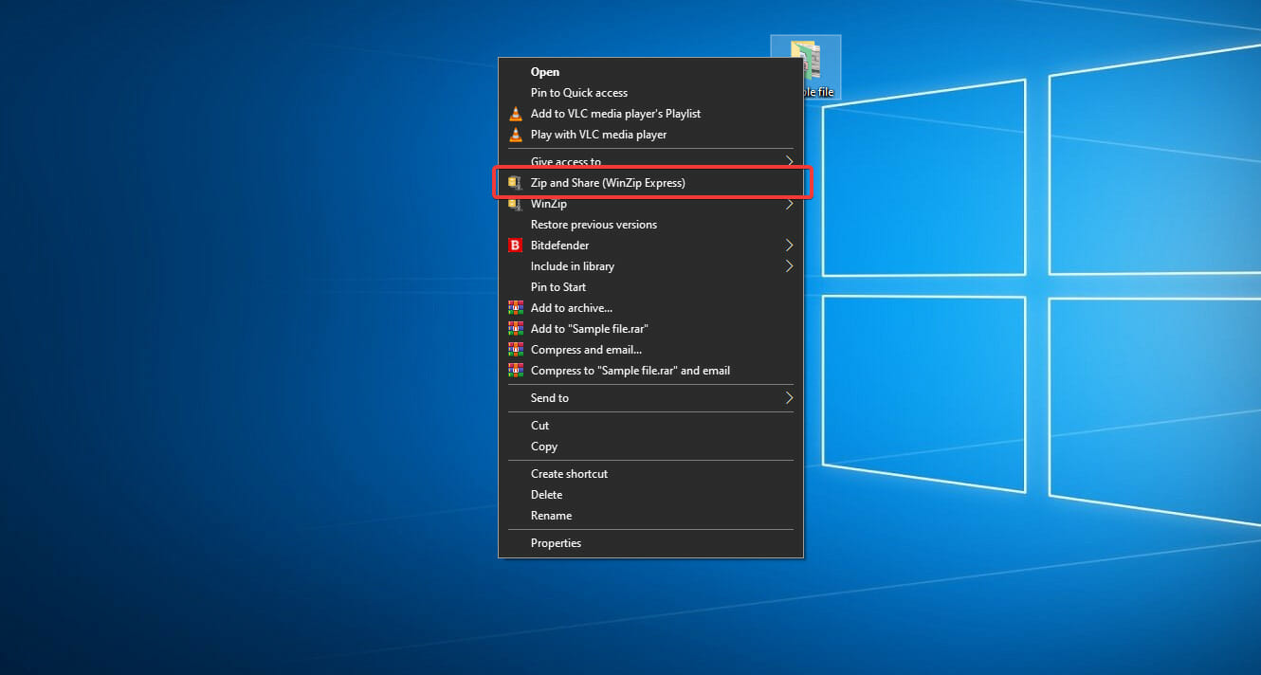Open the Send to submenu arrow
Viewport: 1261px width, 675px height.
(x=789, y=397)
